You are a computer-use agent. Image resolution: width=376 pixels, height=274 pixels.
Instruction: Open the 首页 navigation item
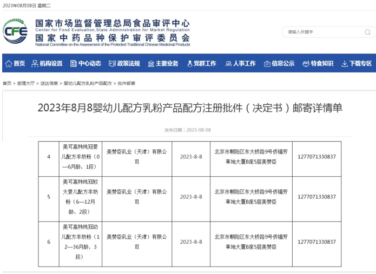click(19, 63)
